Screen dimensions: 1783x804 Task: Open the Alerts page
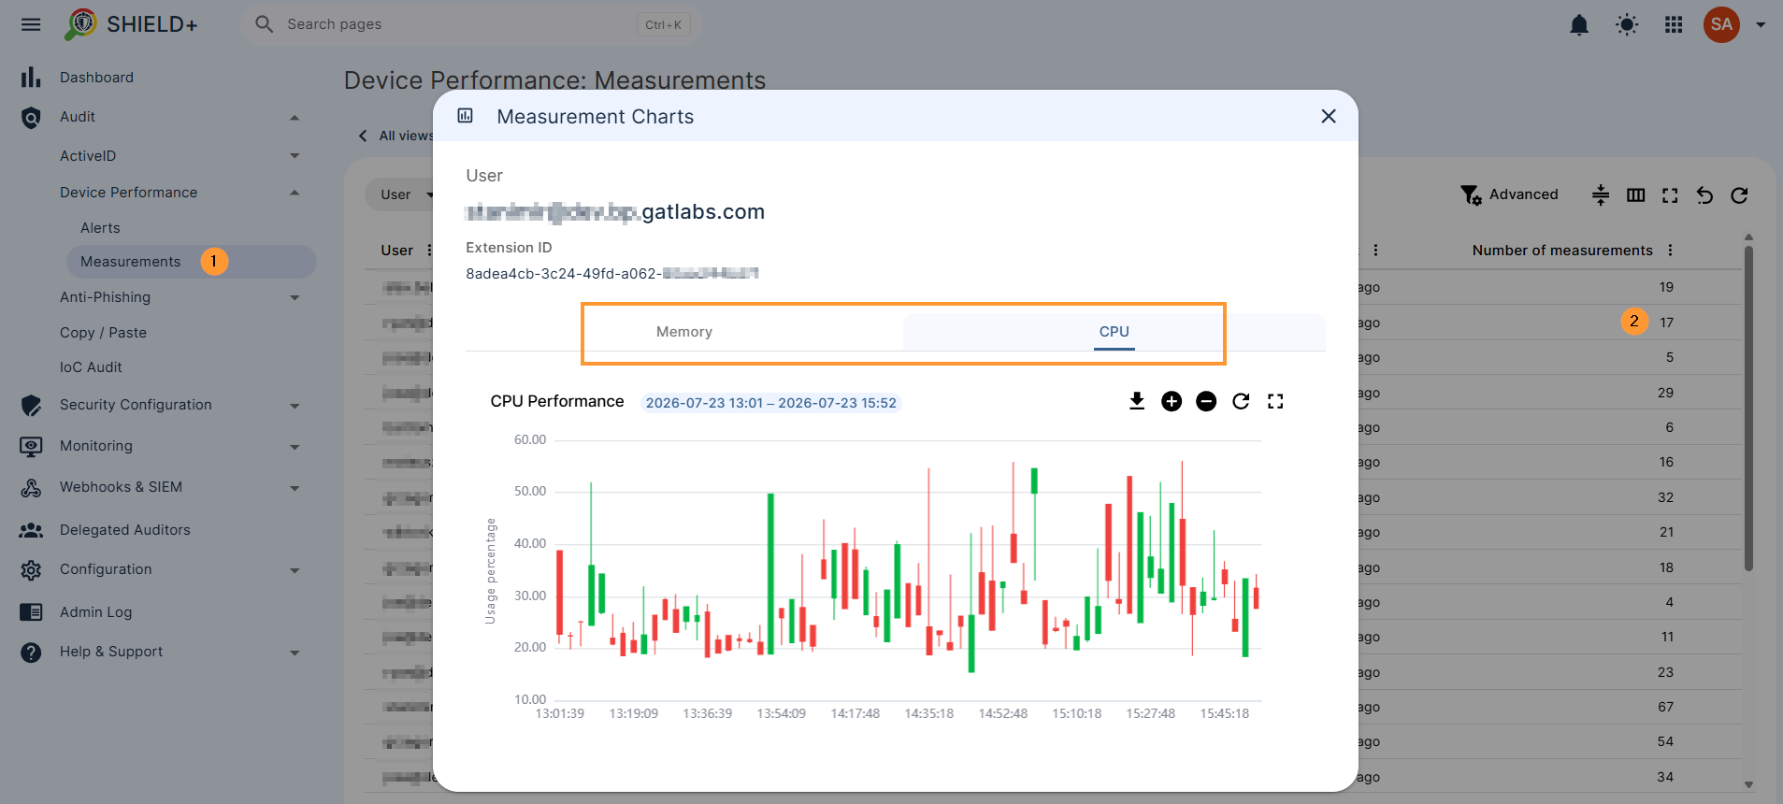tap(100, 228)
